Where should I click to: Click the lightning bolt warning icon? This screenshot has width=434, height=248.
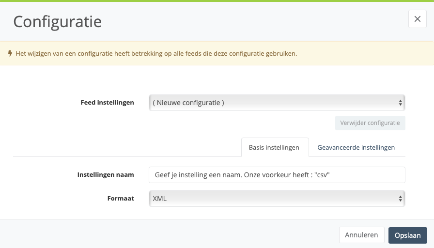pos(10,53)
